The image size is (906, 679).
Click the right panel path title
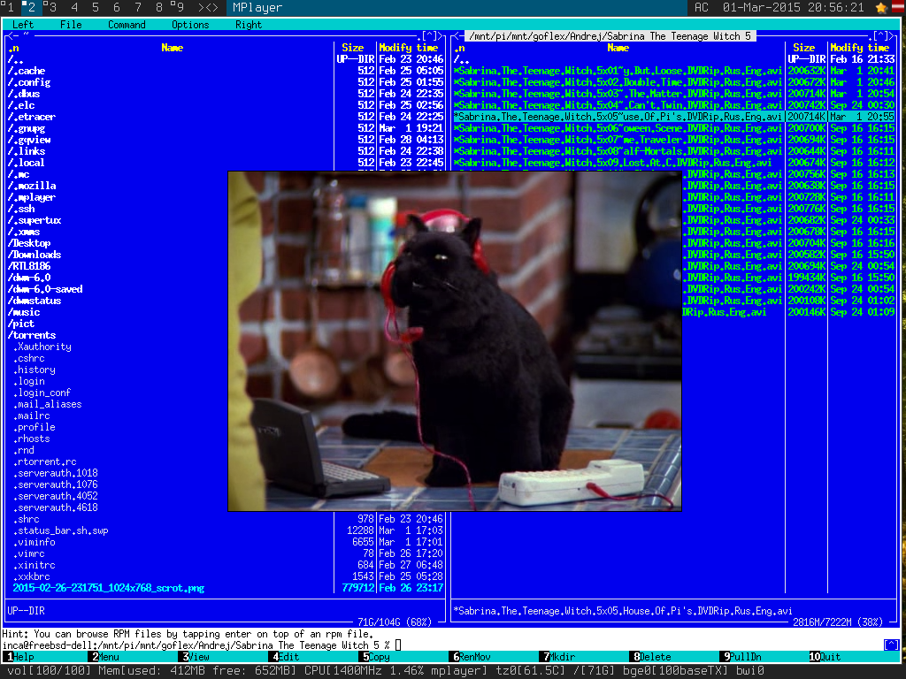click(610, 35)
